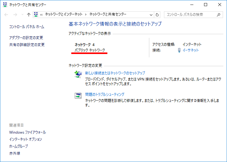Maximize the window
This screenshot has height=162, width=227.
coord(206,5)
